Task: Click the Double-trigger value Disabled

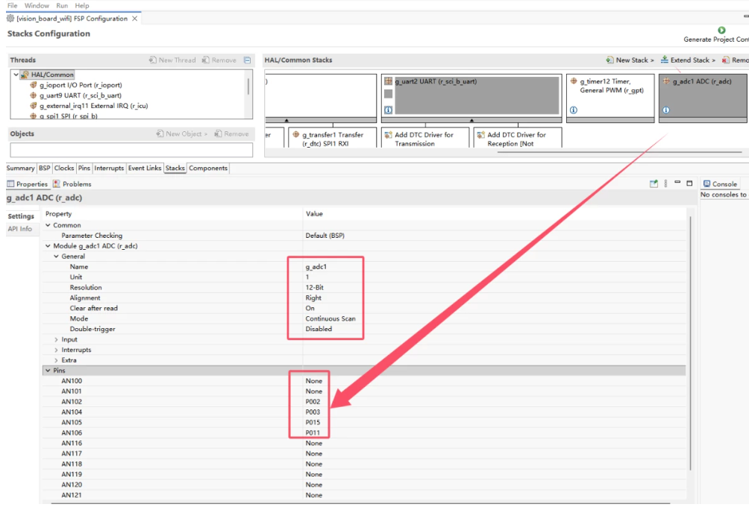Action: (x=319, y=329)
